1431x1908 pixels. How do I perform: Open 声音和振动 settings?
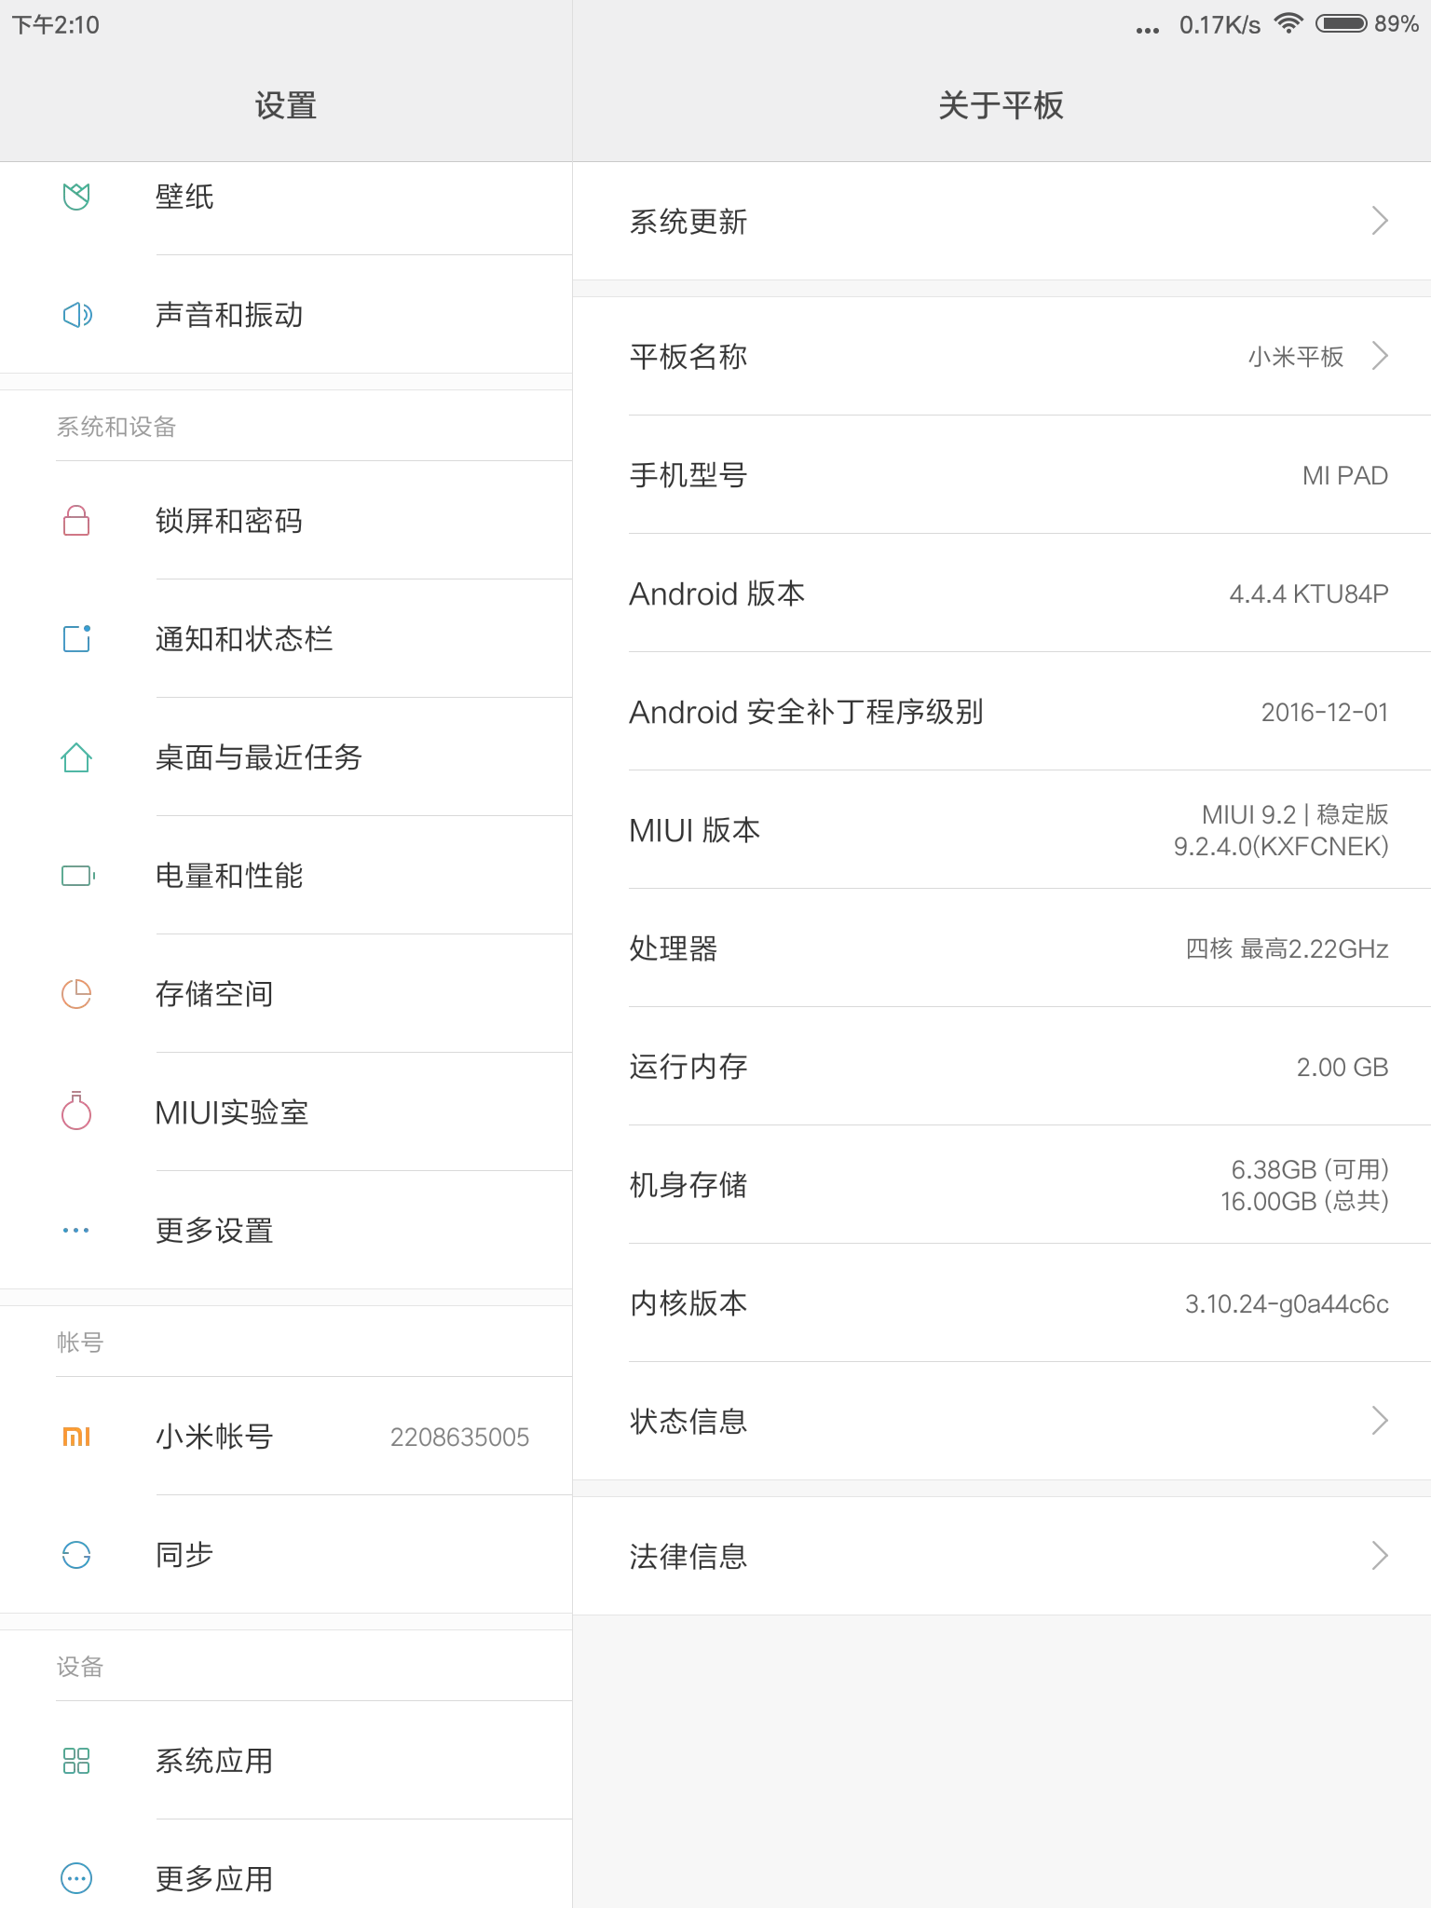286,315
